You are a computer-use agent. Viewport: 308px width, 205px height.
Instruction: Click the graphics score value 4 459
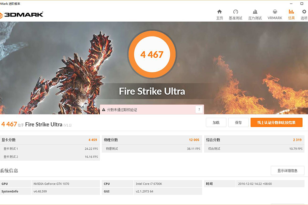[x=93, y=140]
